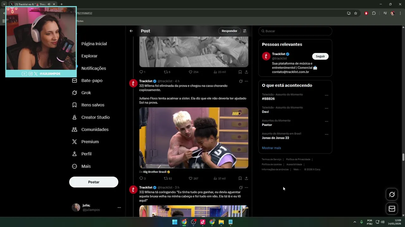This screenshot has width=405, height=227.
Task: Share post 32 about Milena
Action: pos(246,178)
